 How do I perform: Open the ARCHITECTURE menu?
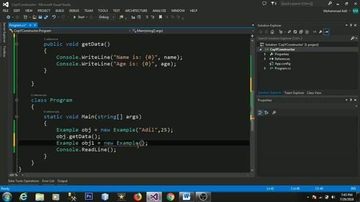coord(136,11)
